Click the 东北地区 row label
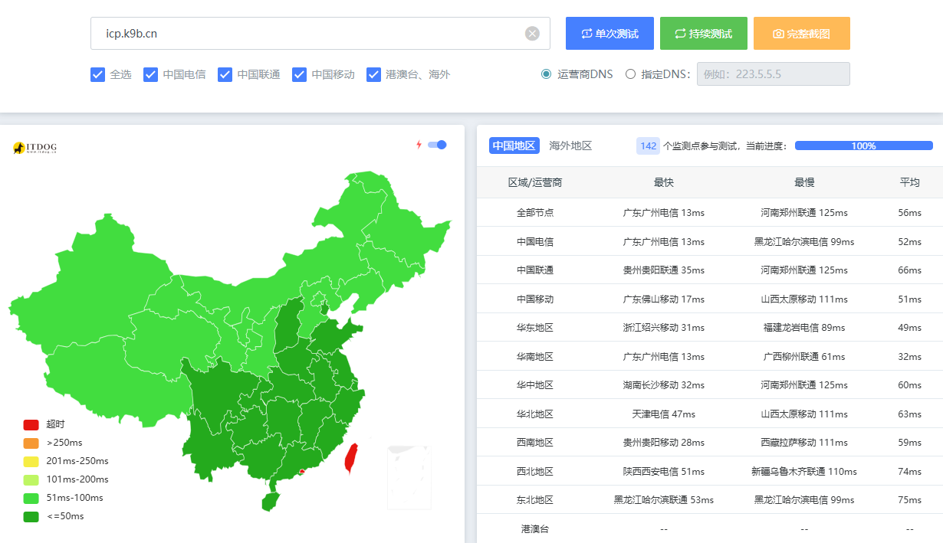 click(x=535, y=500)
